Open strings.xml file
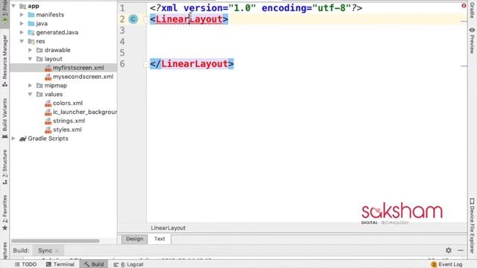Image resolution: width=477 pixels, height=268 pixels. coord(69,121)
